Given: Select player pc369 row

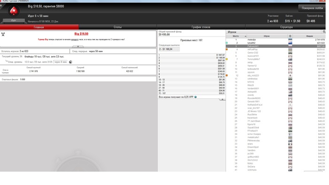Looking at the screenshot, I should [275, 154].
